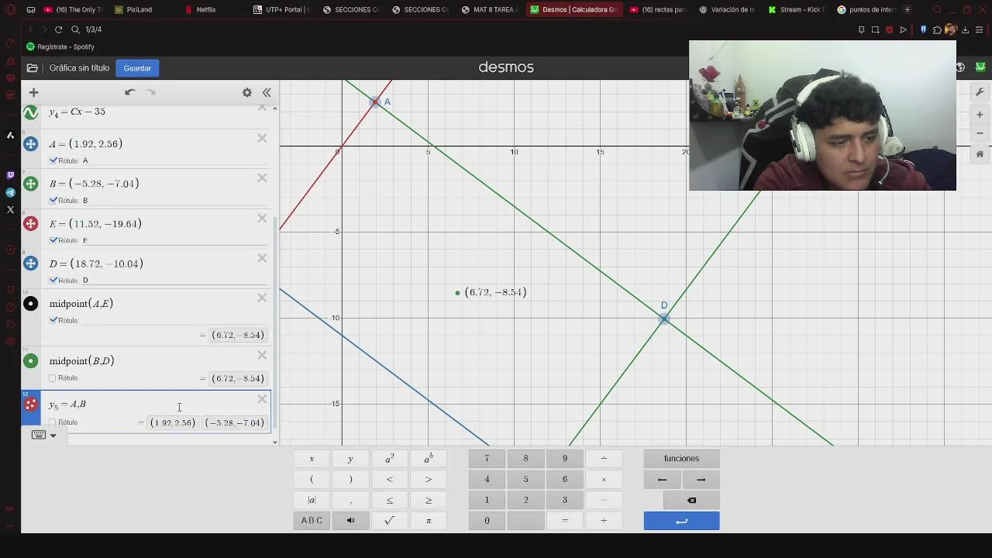Click the 7 key on keypad
This screenshot has width=992, height=558.
pyautogui.click(x=487, y=459)
